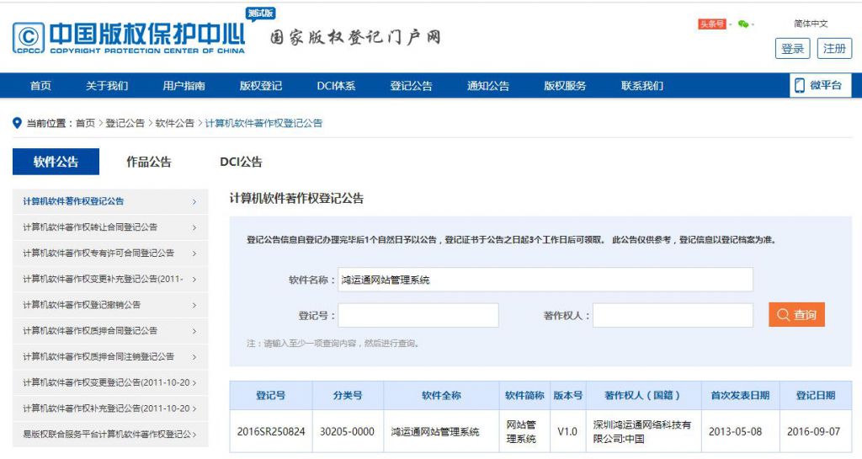Image resolution: width=862 pixels, height=459 pixels.
Task: Click the 登记日期 column header
Action: [816, 395]
